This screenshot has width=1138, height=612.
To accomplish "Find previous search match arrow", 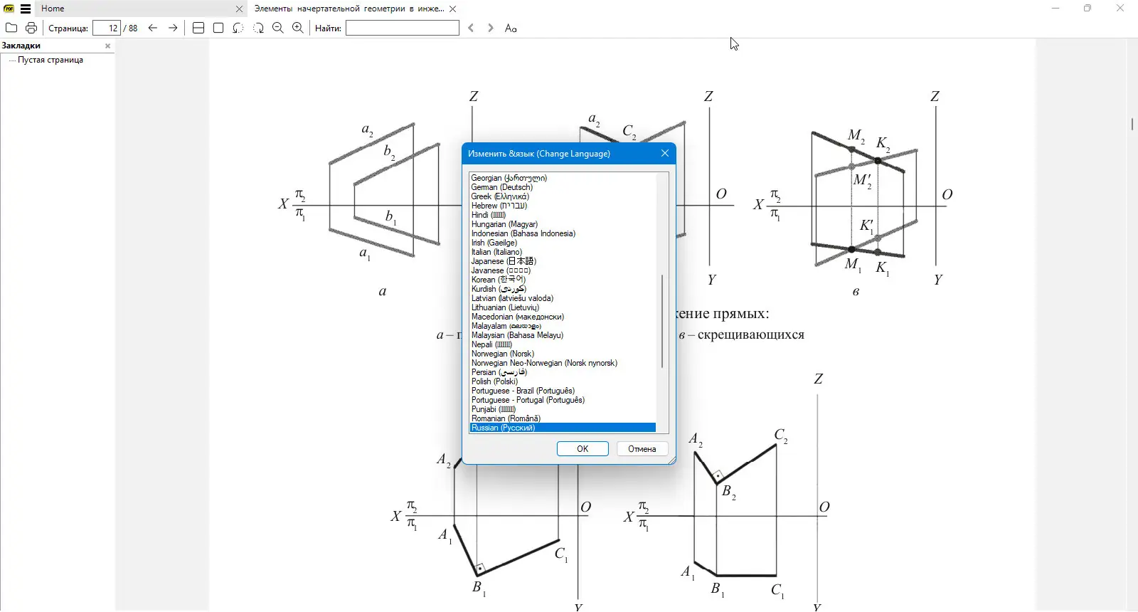I will (x=471, y=28).
